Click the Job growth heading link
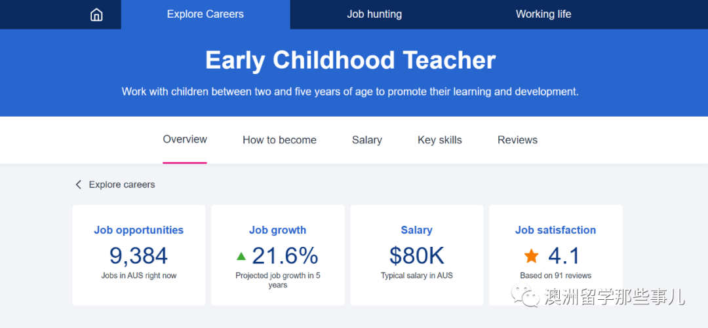Image resolution: width=708 pixels, height=328 pixels. (278, 230)
